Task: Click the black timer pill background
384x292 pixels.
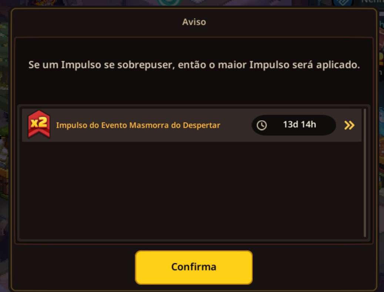Action: 294,125
